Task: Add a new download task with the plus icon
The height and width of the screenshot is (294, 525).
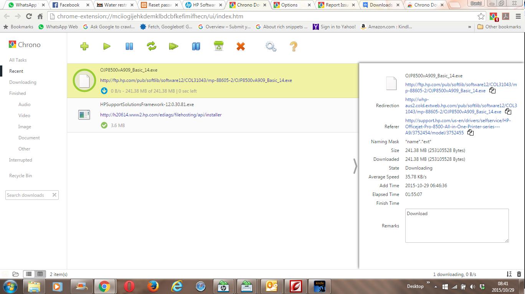Action: (x=84, y=46)
